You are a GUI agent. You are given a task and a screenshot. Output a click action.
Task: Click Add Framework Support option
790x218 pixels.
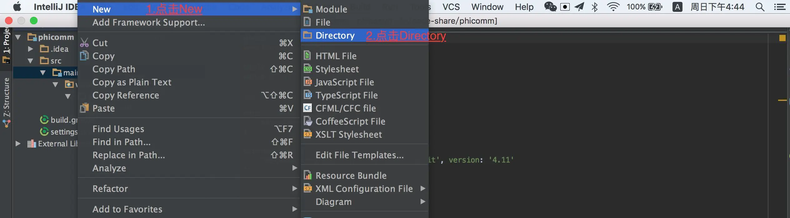(149, 22)
